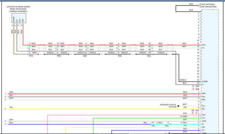Viewport: 225px width, 134px height.
Task: Click the circled 1 beside G50
Action: click(193, 86)
